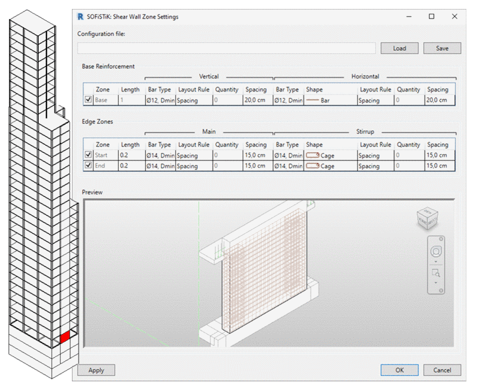Select the End zone Cage shape cell
The width and height of the screenshot is (483, 386).
pos(331,166)
